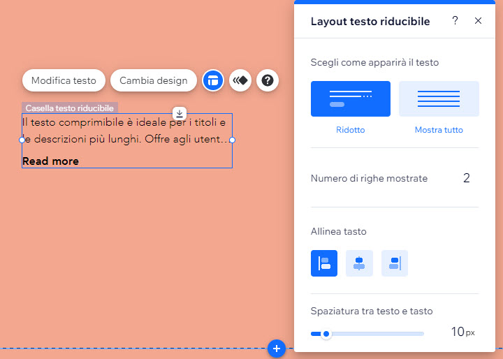This screenshot has height=359, width=503.
Task: Click the Numero di righe mostrate value field
Action: (x=467, y=178)
